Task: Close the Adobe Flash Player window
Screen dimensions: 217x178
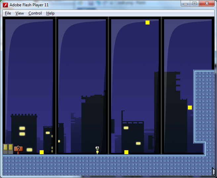Action: pyautogui.click(x=207, y=4)
